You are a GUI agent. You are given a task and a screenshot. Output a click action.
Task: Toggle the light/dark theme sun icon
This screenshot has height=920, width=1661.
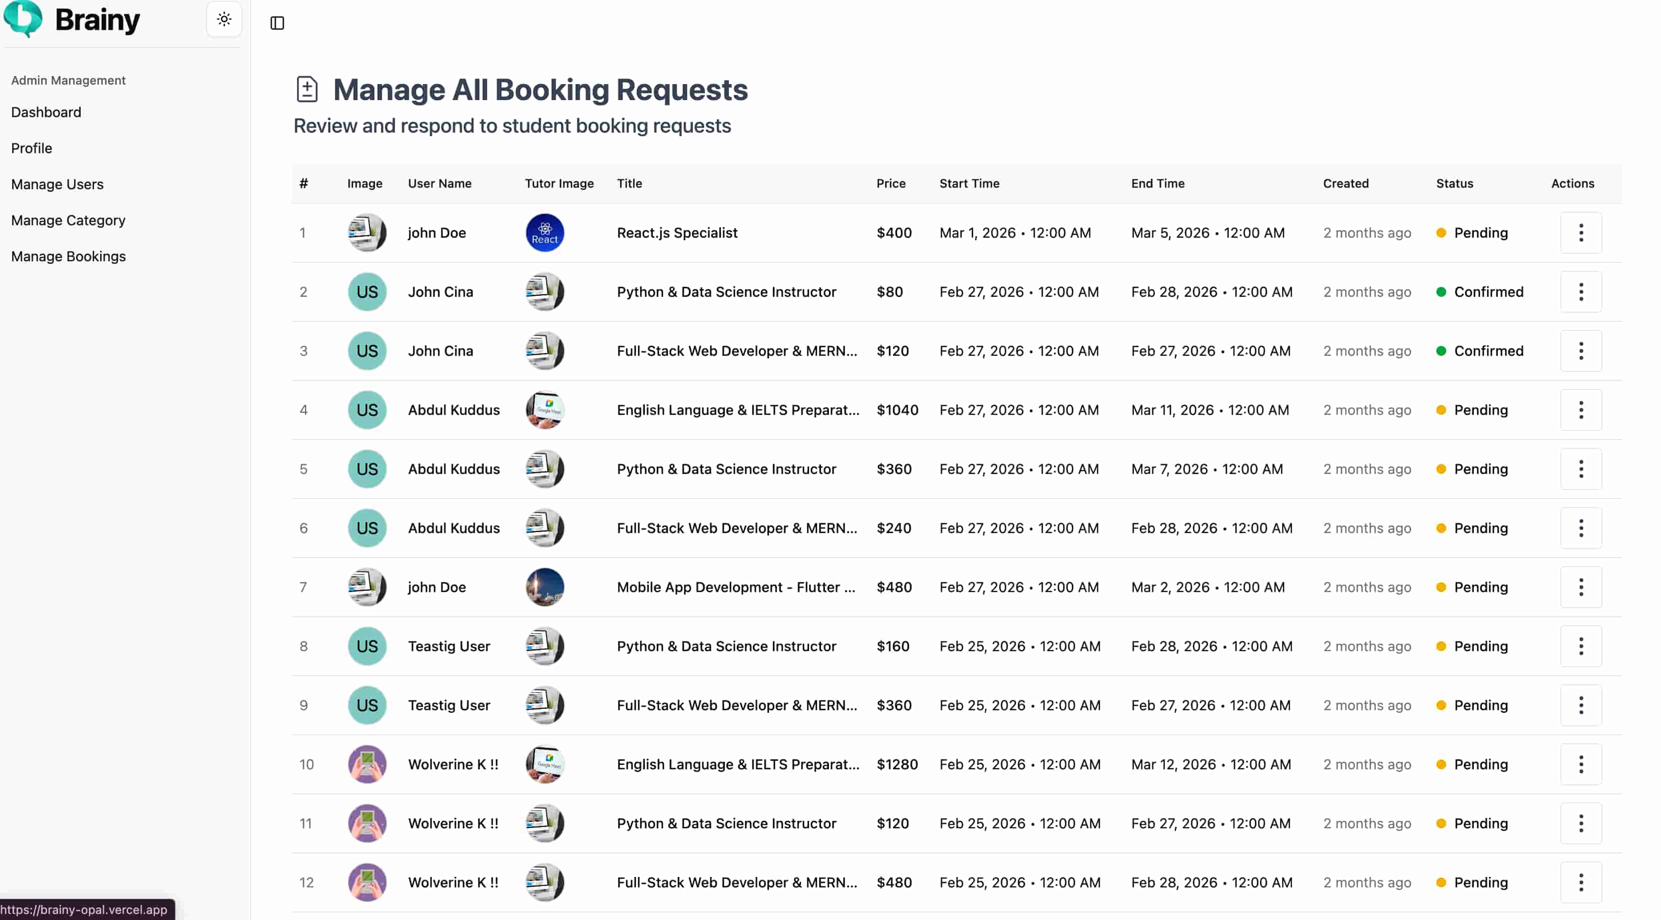click(x=224, y=20)
